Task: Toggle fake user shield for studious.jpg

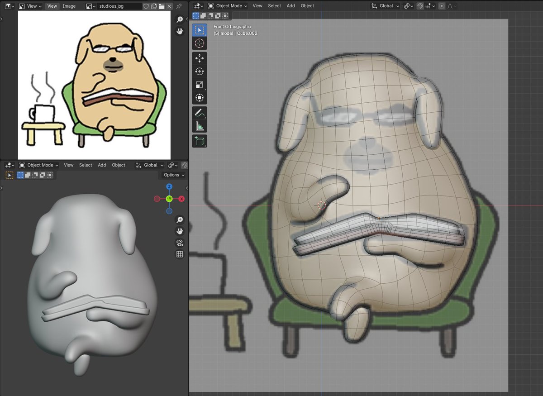Action: [146, 6]
